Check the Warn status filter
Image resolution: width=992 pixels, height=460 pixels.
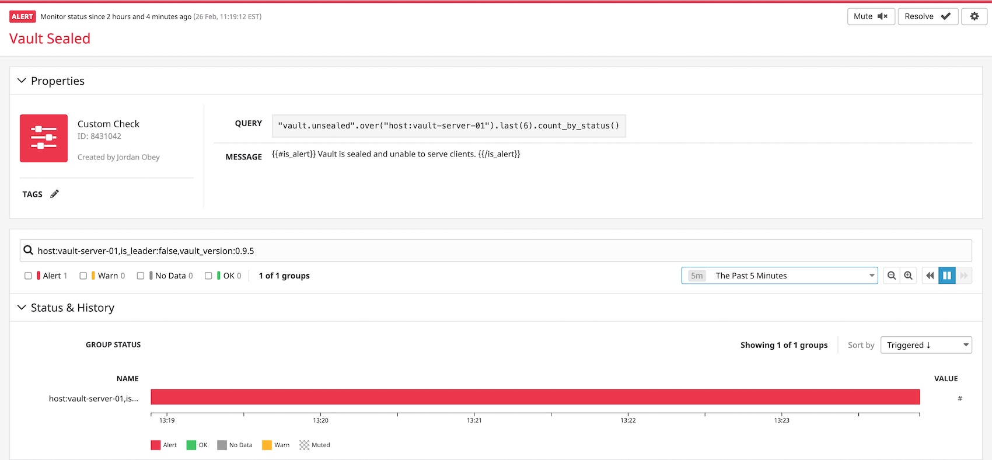(x=83, y=276)
